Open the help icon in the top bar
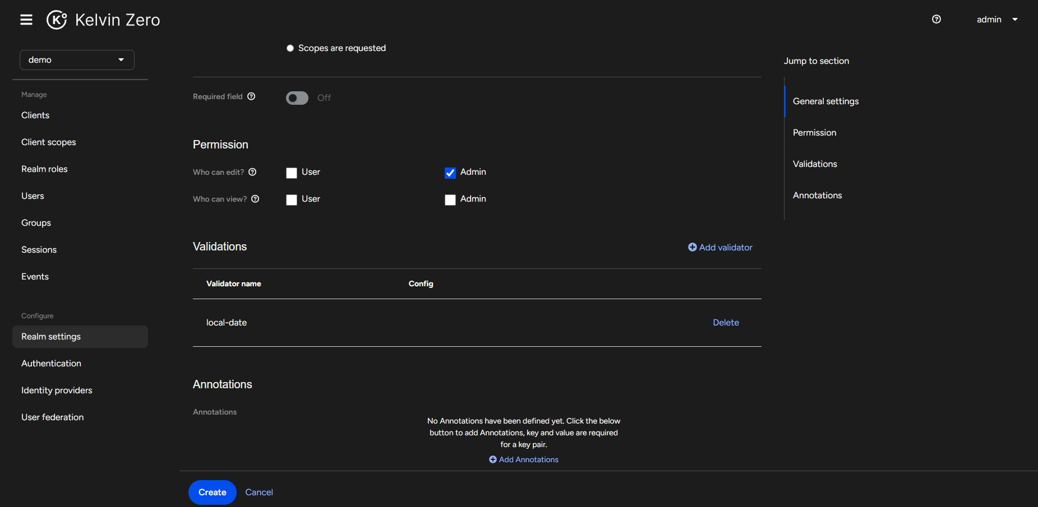 click(936, 19)
